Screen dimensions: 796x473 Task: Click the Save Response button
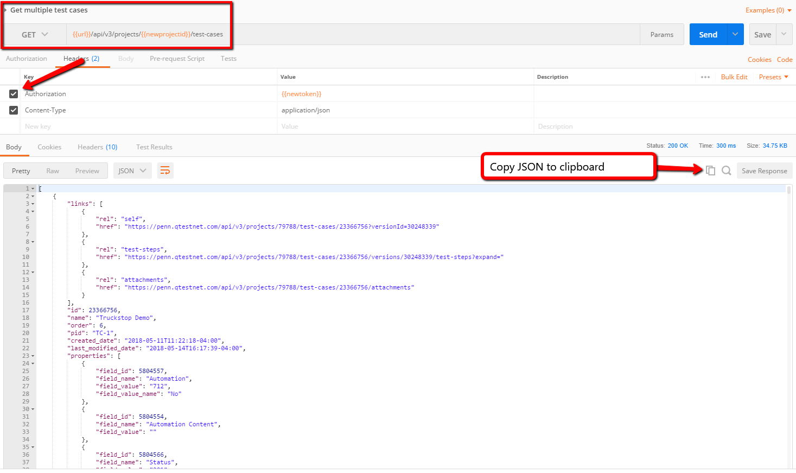pyautogui.click(x=764, y=171)
